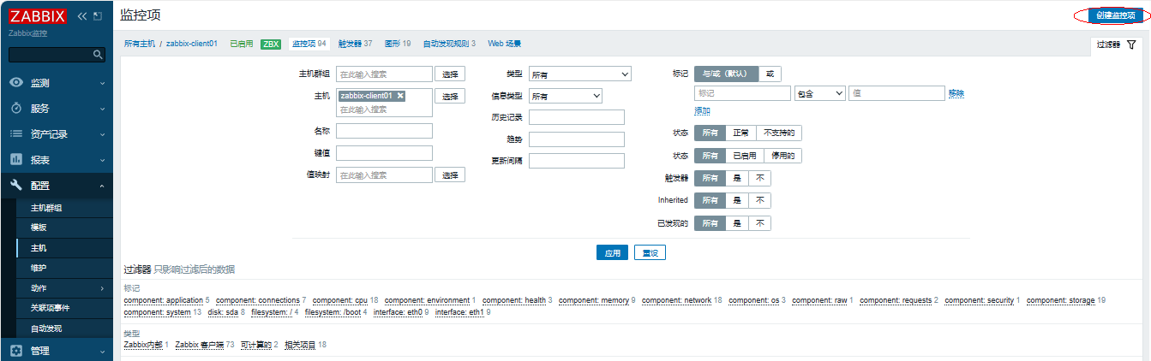Click the sidebar hide window icon
This screenshot has height=361, width=1151.
pyautogui.click(x=97, y=16)
